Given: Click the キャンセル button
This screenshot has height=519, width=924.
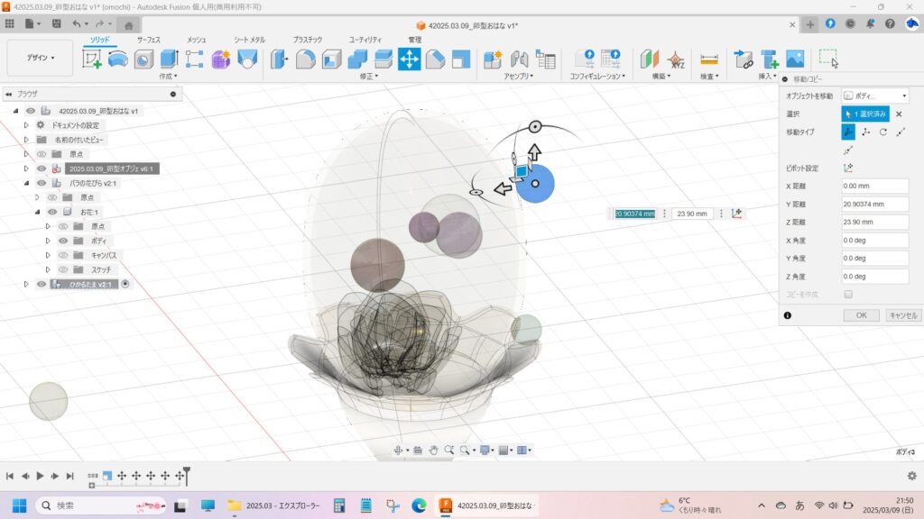Looking at the screenshot, I should click(902, 315).
